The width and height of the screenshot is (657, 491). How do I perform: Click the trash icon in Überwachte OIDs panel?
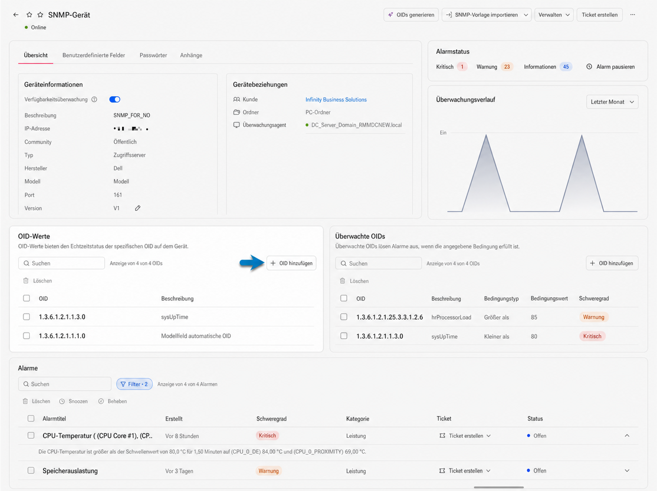coord(342,281)
